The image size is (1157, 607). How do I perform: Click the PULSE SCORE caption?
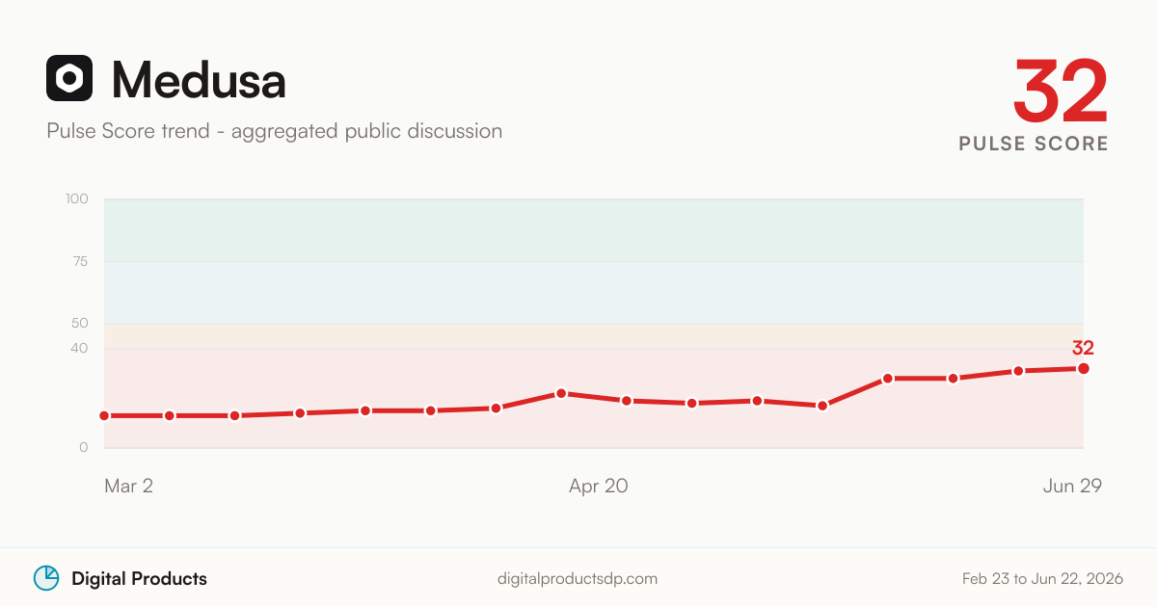pos(1034,144)
